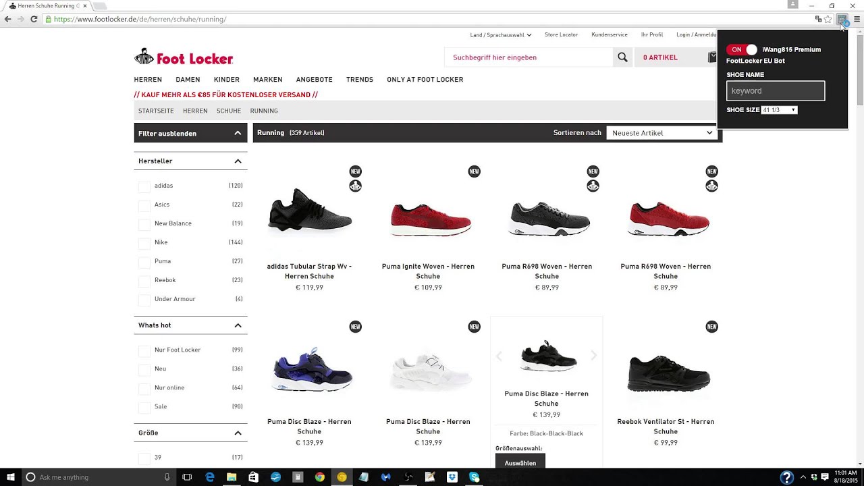Tick the Nike brand checkbox

click(144, 243)
